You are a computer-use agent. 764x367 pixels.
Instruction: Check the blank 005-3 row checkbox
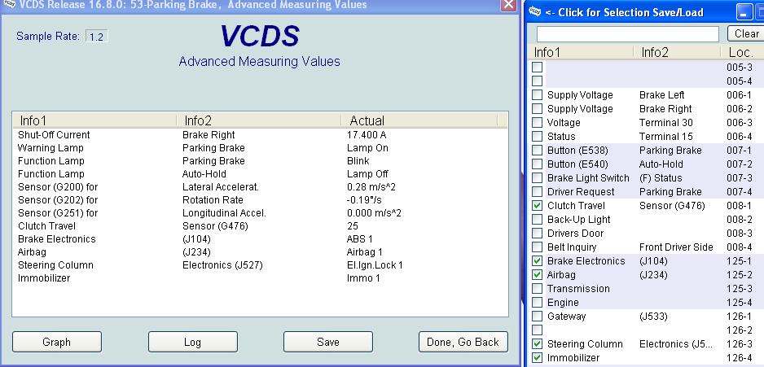(x=537, y=68)
